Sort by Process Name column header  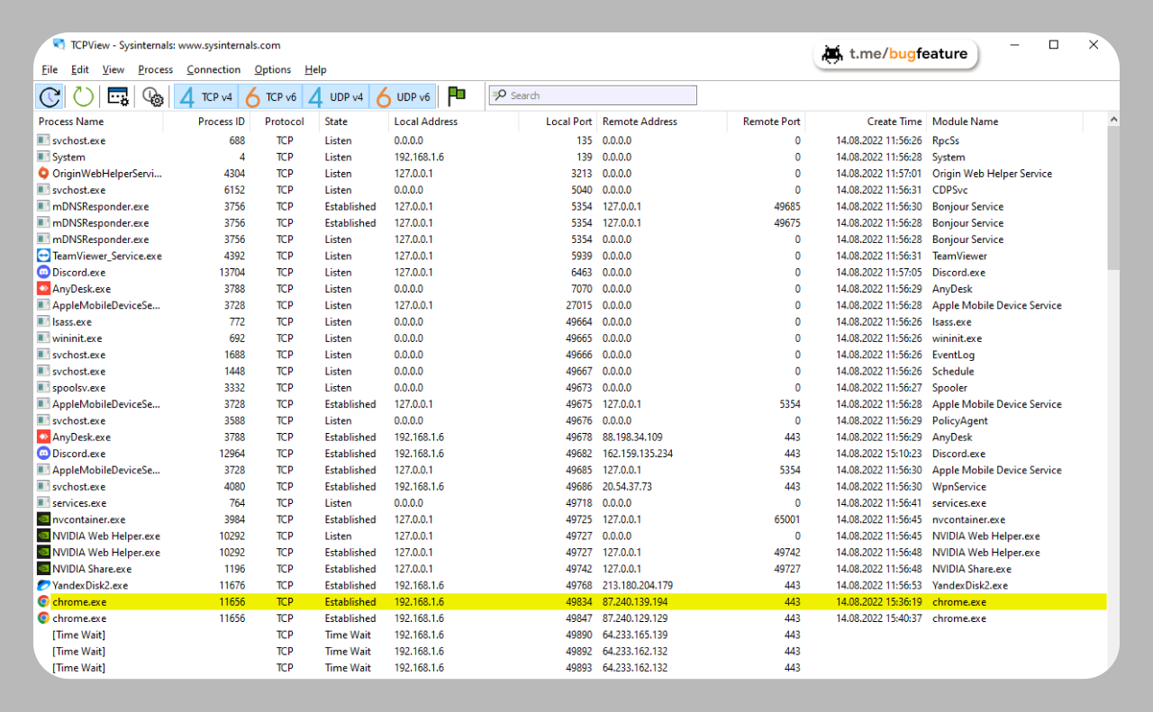pyautogui.click(x=99, y=122)
